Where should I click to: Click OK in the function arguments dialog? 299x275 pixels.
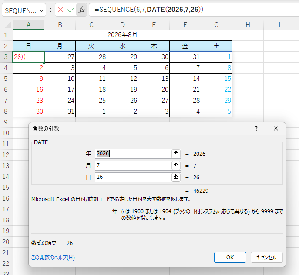coord(230,258)
